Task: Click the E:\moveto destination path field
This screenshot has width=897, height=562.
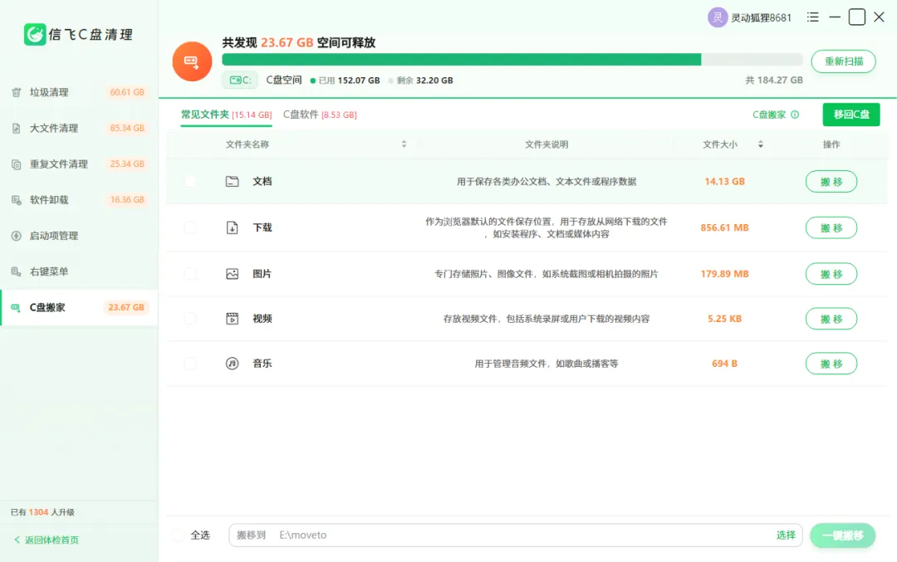Action: point(503,535)
